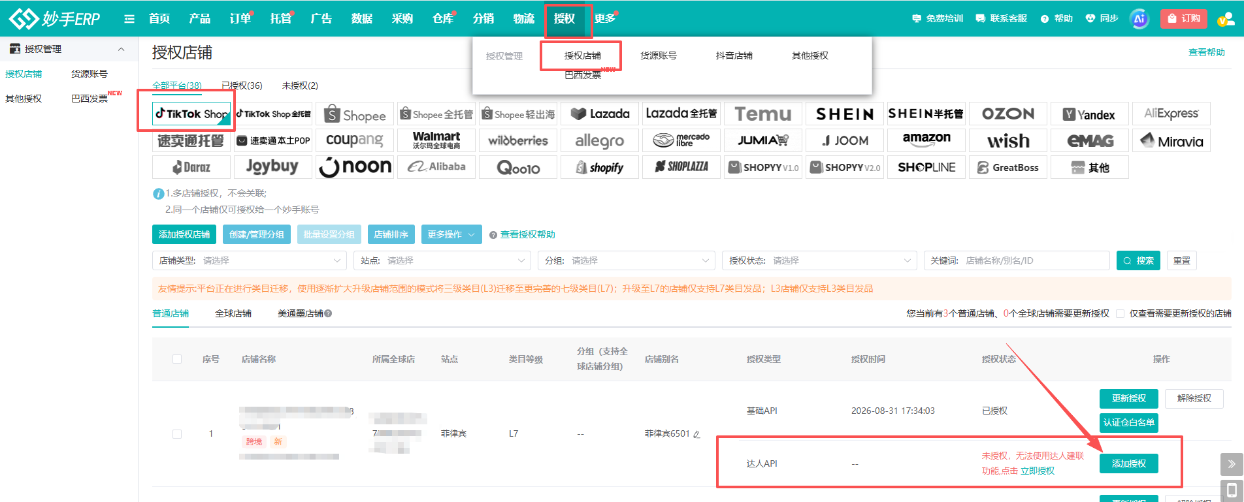Screen dimensions: 1244x502
Task: Click 添加授权 for 达人API
Action: pos(1129,463)
